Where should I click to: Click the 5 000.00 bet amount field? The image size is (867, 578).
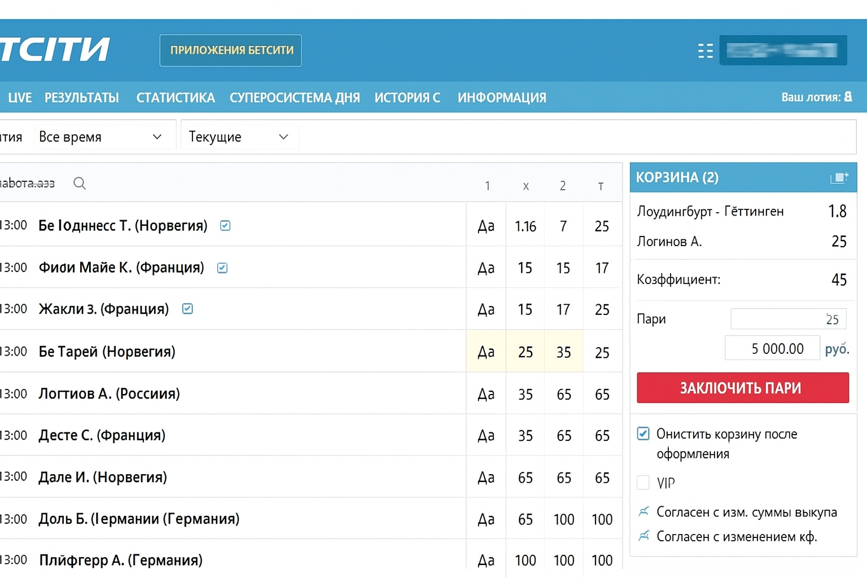click(x=772, y=348)
